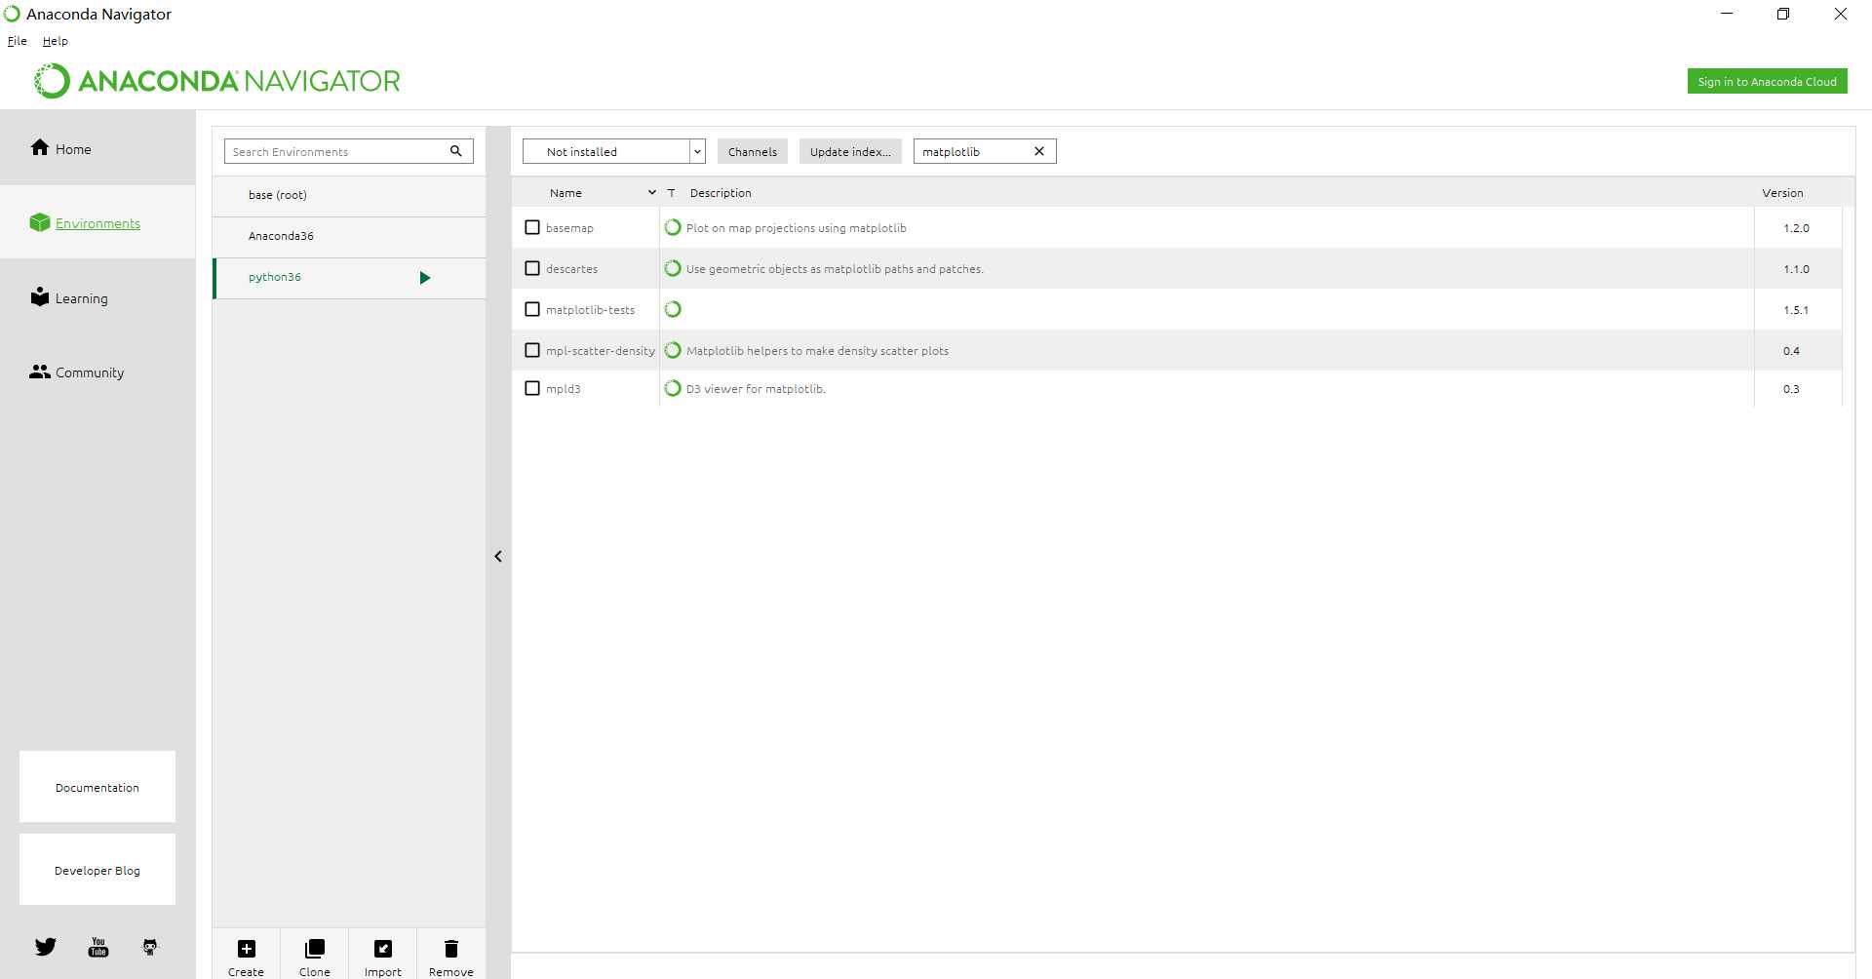The height and width of the screenshot is (979, 1872).
Task: Open the Developer Blog link
Action: point(97,870)
